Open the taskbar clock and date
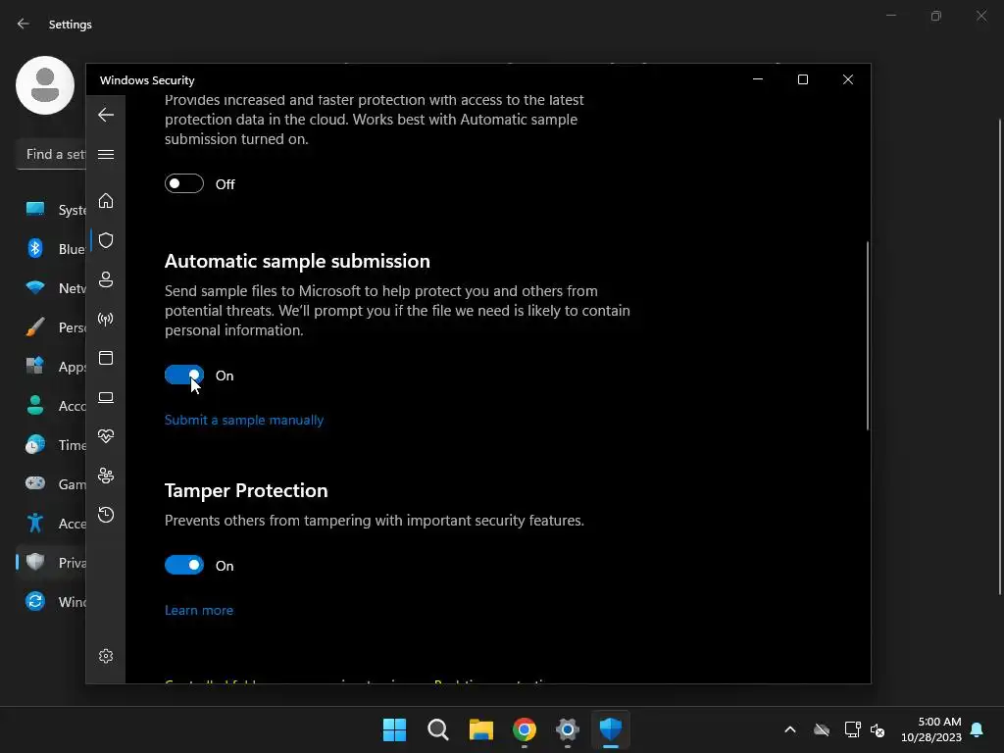This screenshot has width=1004, height=753. [x=930, y=729]
